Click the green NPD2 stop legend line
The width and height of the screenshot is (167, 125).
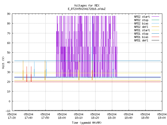155,20
